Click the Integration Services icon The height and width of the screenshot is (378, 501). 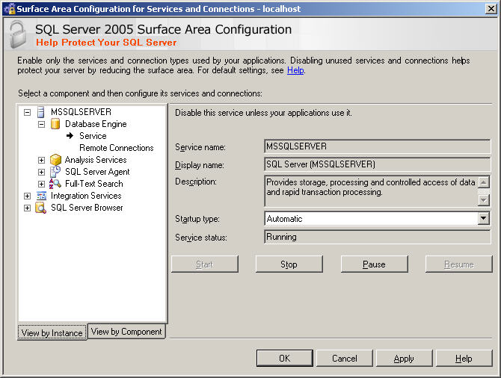coord(40,196)
